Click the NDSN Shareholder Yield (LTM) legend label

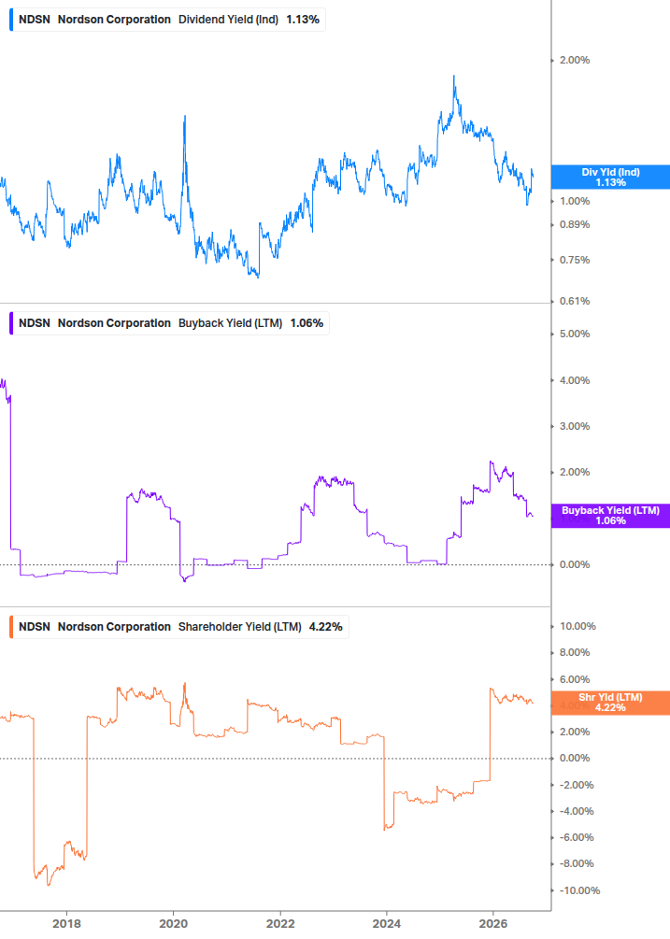pyautogui.click(x=180, y=627)
